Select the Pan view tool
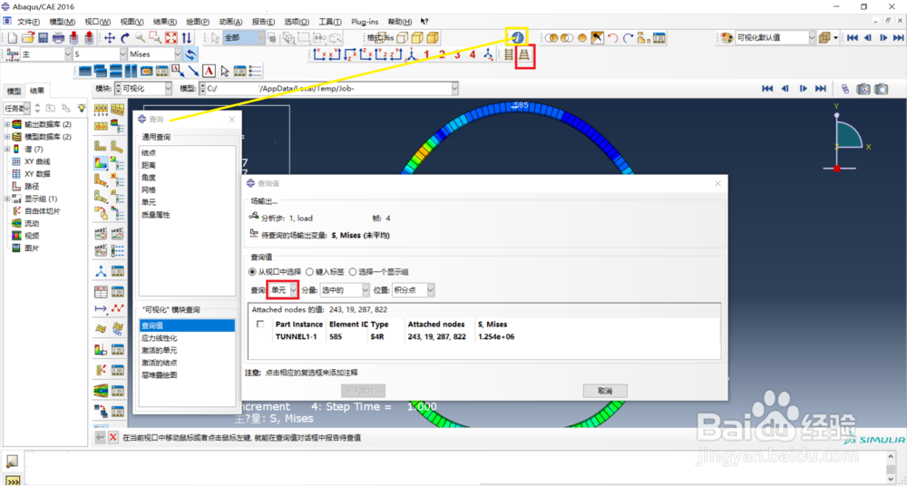907x486 pixels. (110, 38)
